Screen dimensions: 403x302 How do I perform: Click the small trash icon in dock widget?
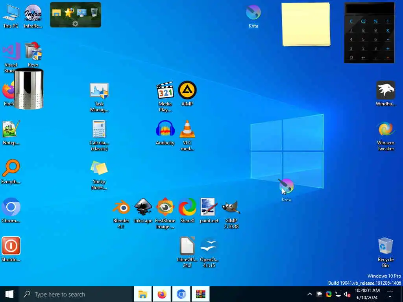point(94,12)
